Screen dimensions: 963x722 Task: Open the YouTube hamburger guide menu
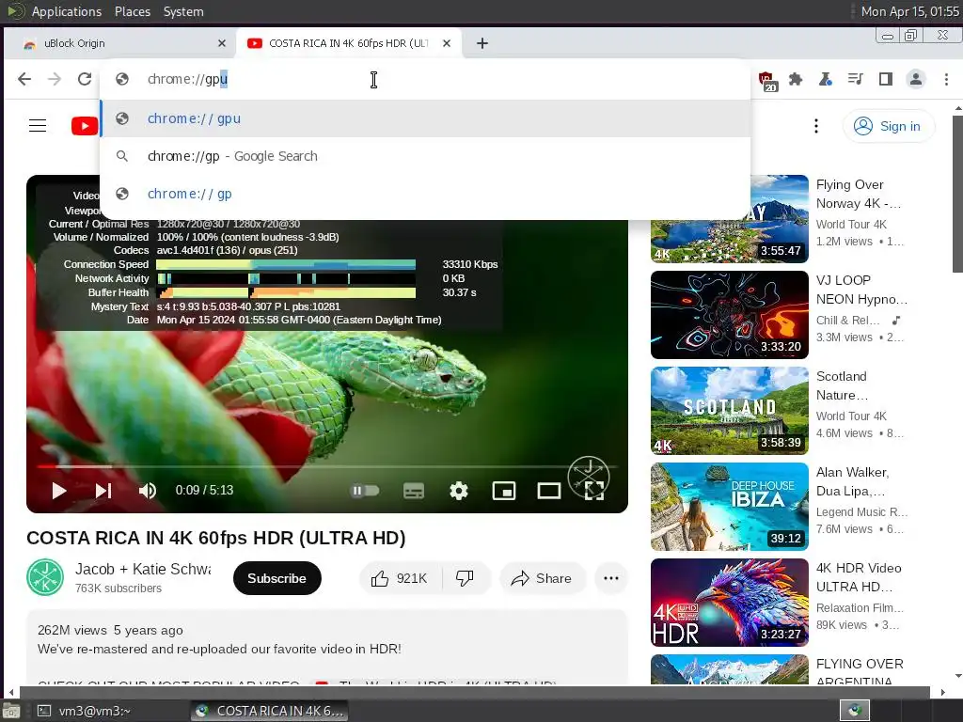pyautogui.click(x=38, y=126)
